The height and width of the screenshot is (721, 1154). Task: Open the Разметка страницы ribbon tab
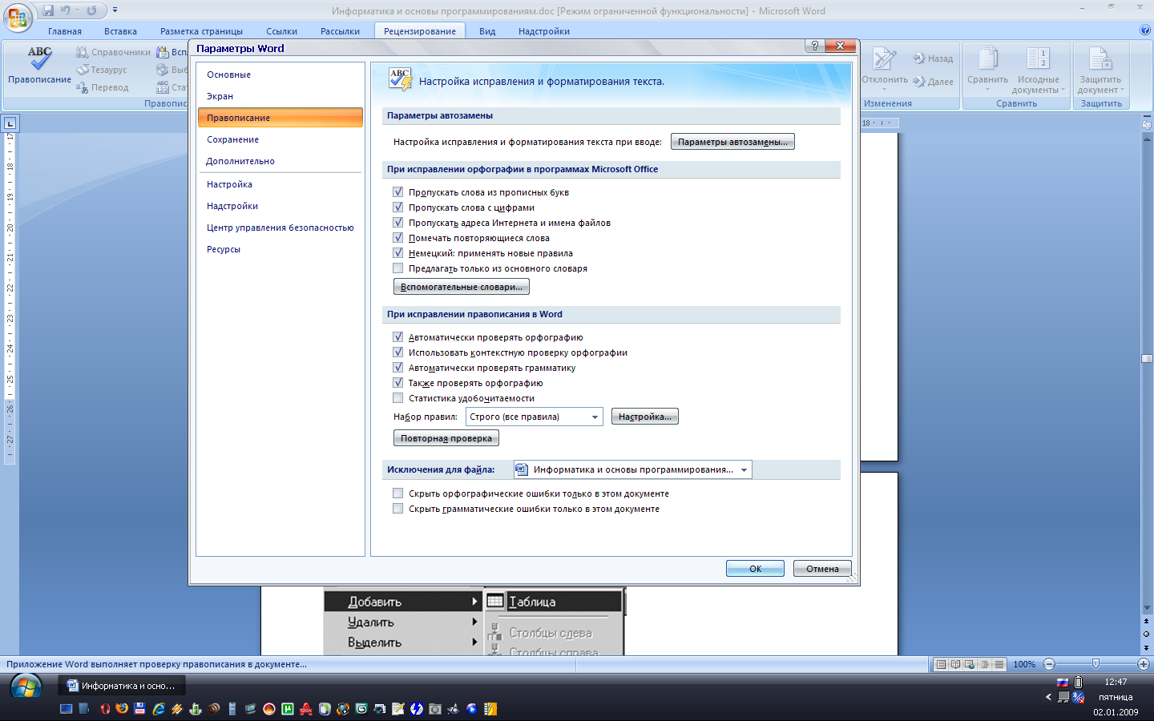[201, 31]
